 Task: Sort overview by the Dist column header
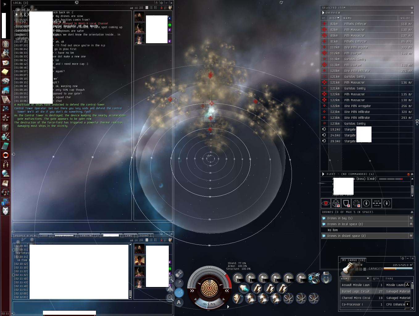[334, 18]
